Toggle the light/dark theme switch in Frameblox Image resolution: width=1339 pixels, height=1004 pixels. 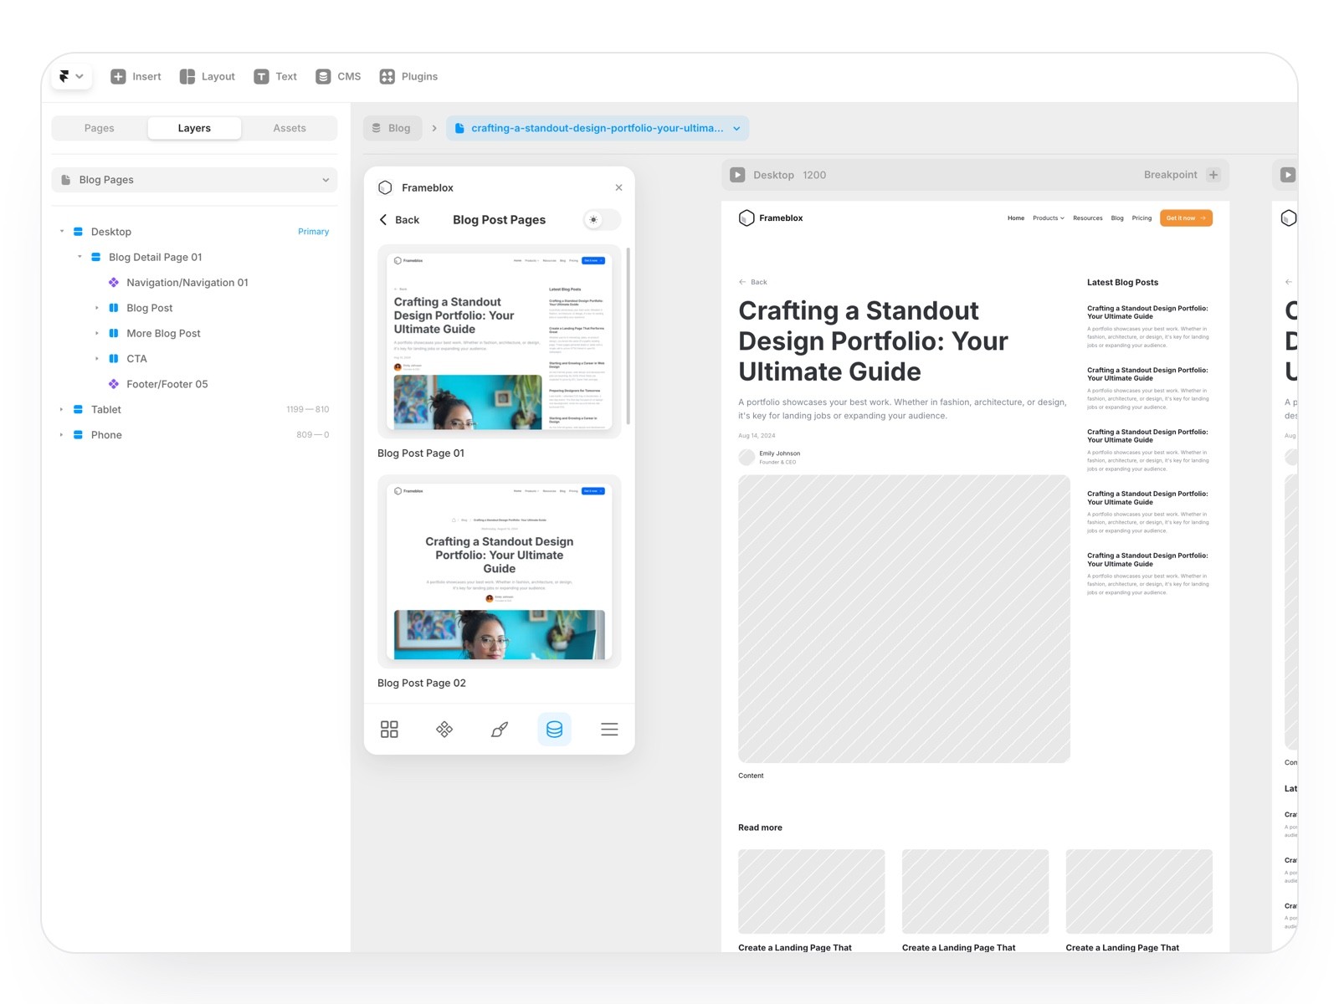click(x=599, y=219)
